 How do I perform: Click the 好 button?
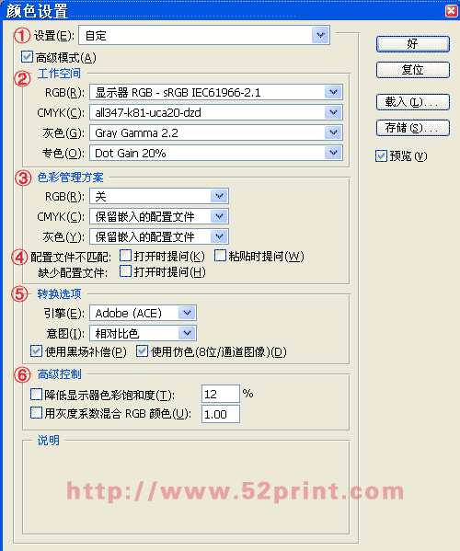[413, 44]
